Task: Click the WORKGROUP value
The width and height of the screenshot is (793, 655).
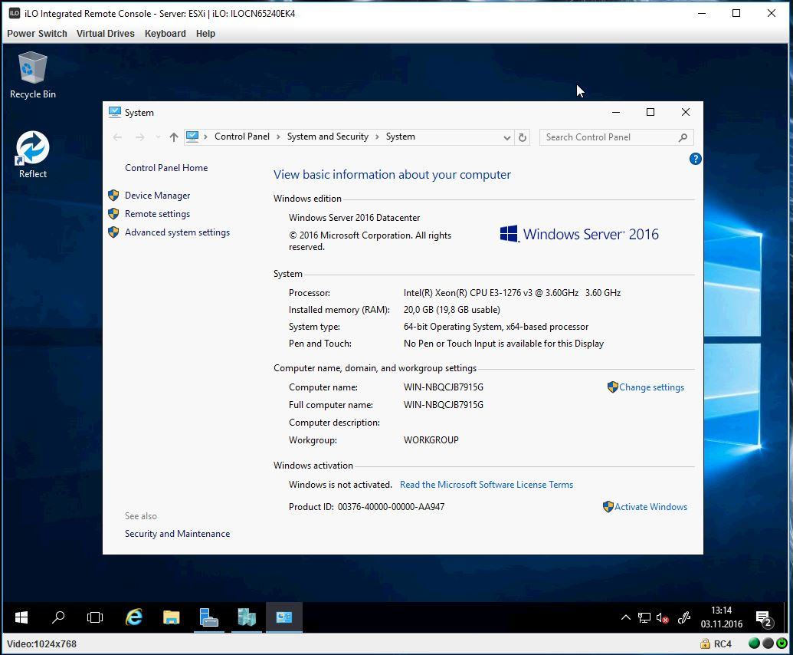Action: point(431,440)
